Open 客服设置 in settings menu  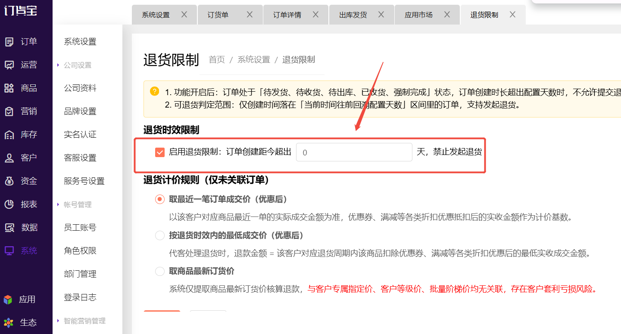coord(80,158)
